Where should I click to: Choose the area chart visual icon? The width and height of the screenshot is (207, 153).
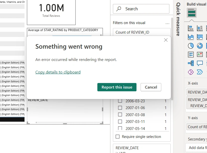[191, 37]
